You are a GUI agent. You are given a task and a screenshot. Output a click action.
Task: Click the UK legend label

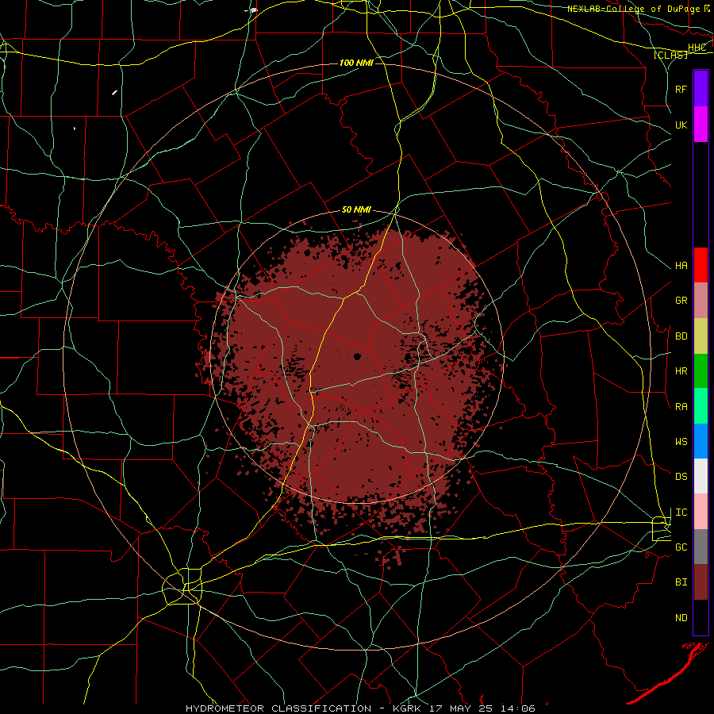point(681,125)
